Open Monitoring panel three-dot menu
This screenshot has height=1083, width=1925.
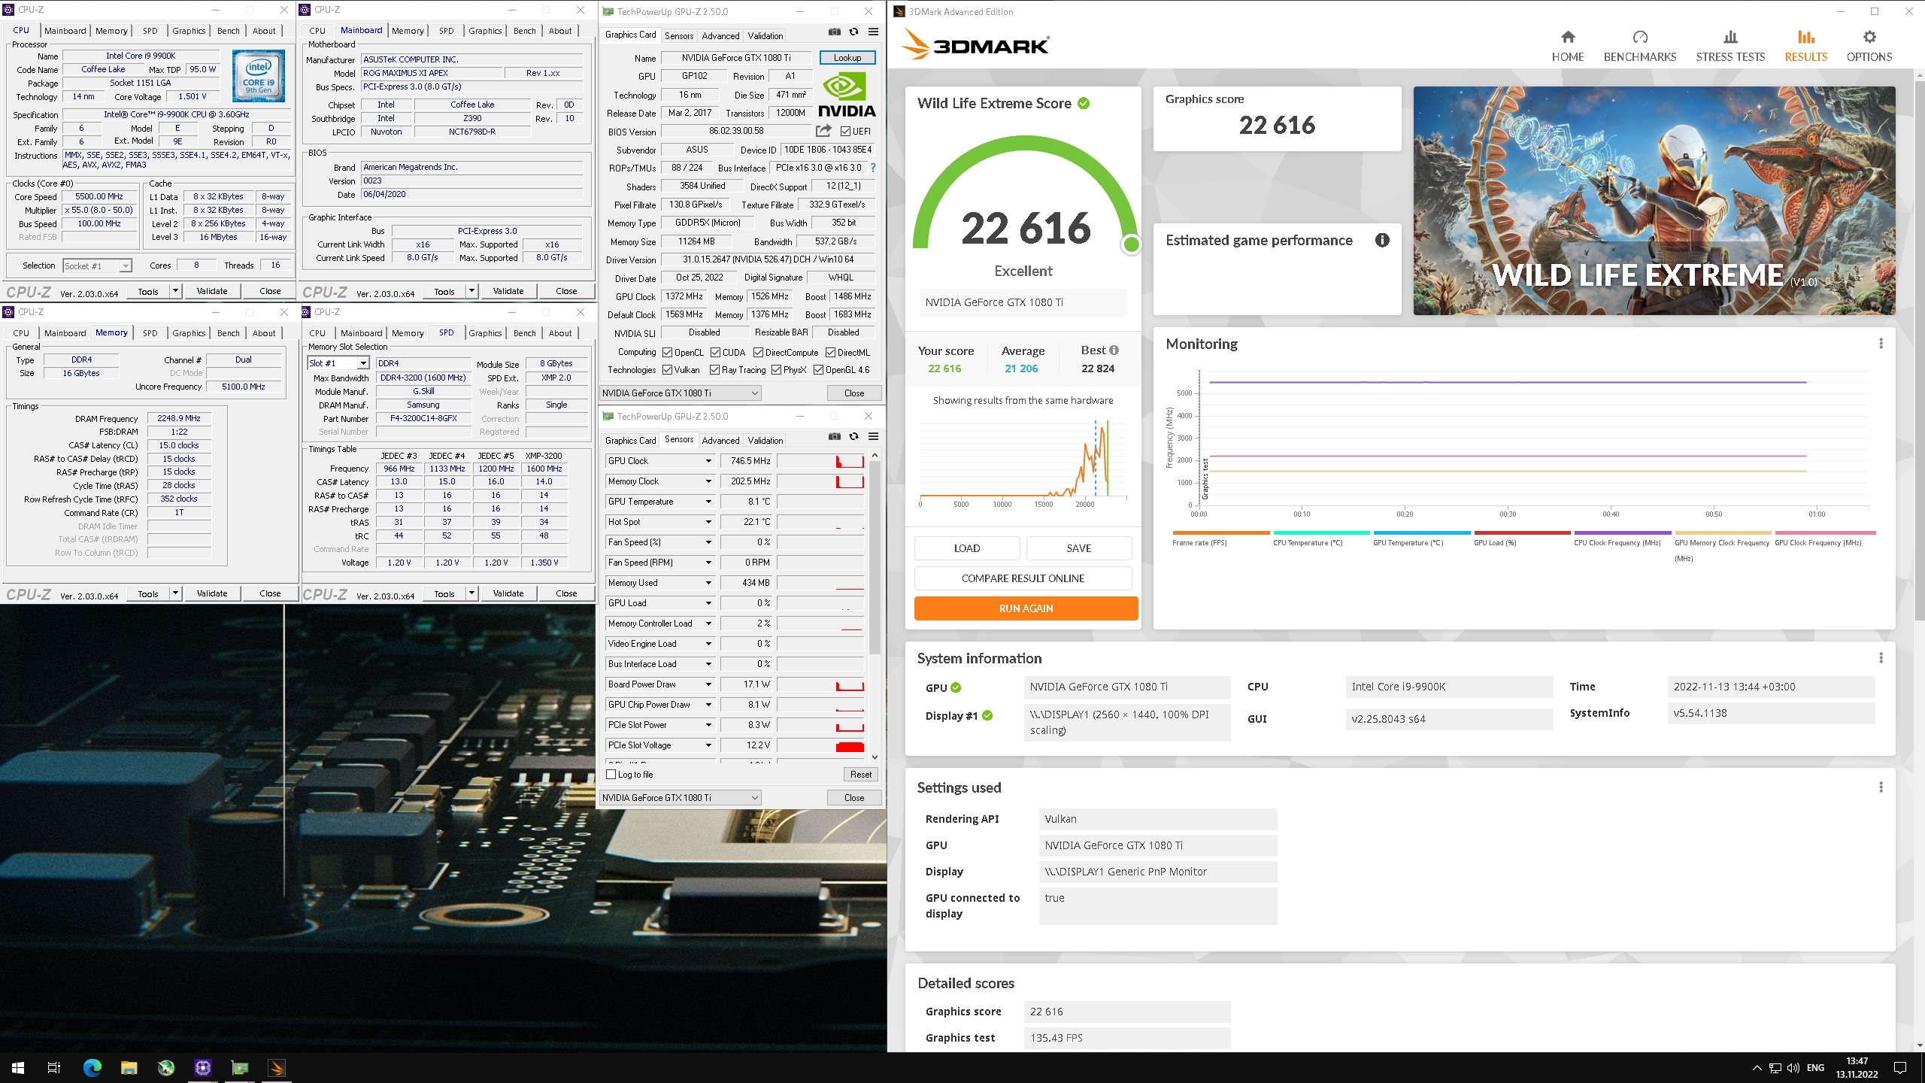[1881, 344]
